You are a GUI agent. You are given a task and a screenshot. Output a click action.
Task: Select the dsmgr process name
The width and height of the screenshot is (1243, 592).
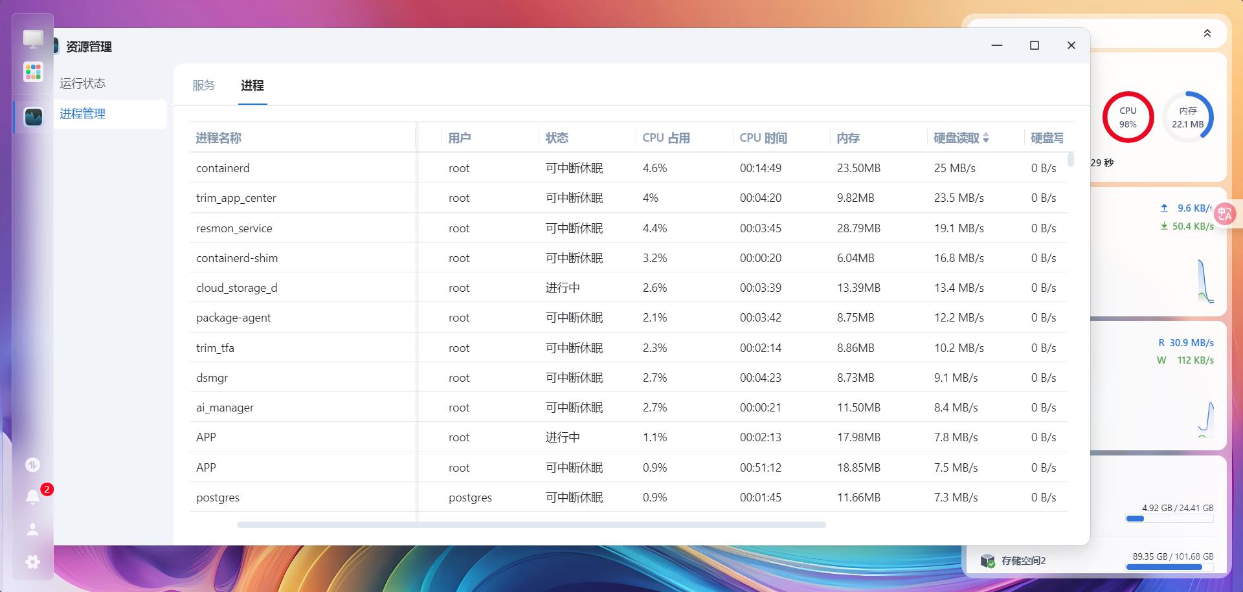pos(212,378)
